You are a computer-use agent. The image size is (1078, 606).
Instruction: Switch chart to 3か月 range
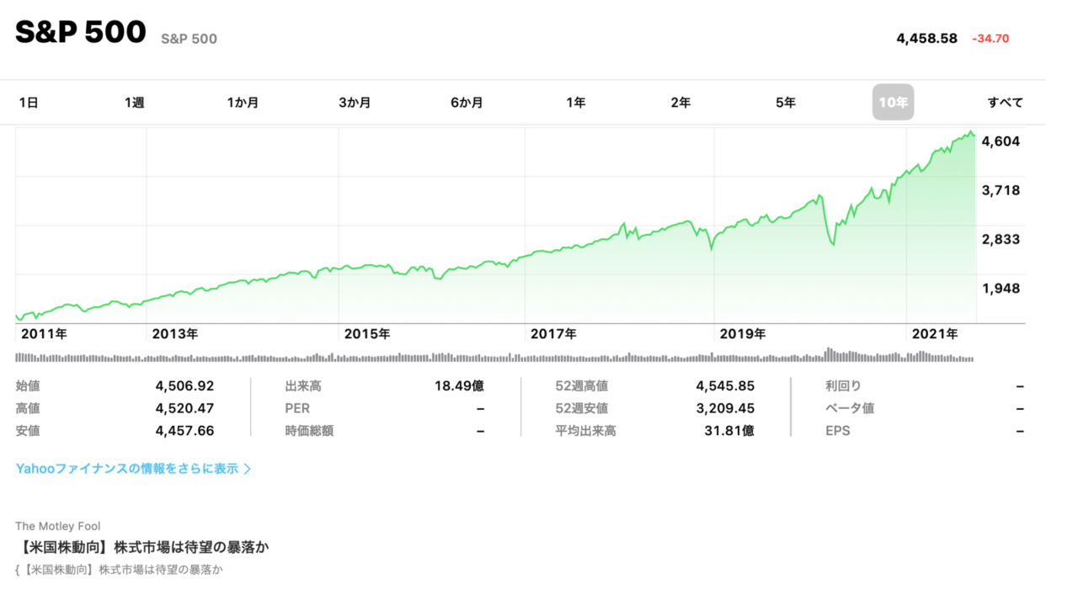coord(355,103)
